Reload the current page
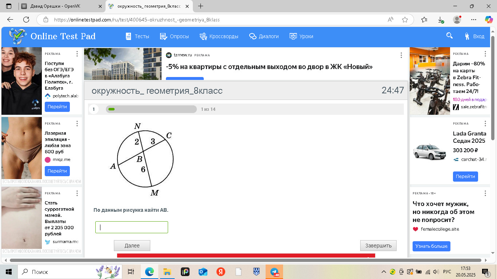Viewport: 497px width, 279px height. point(26,20)
